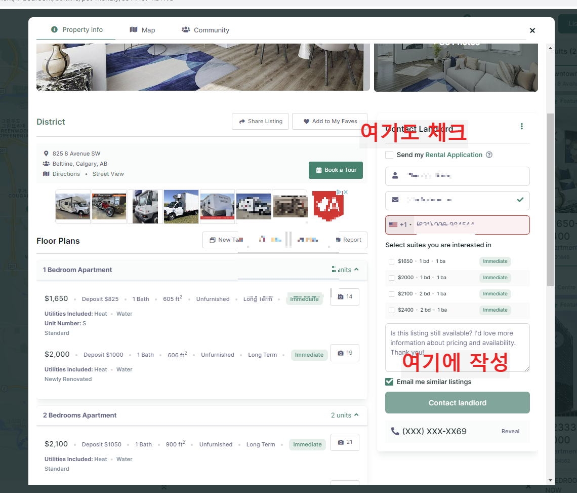Screen dimensions: 577x493
Task: Focus the email input field
Action: tap(458, 201)
